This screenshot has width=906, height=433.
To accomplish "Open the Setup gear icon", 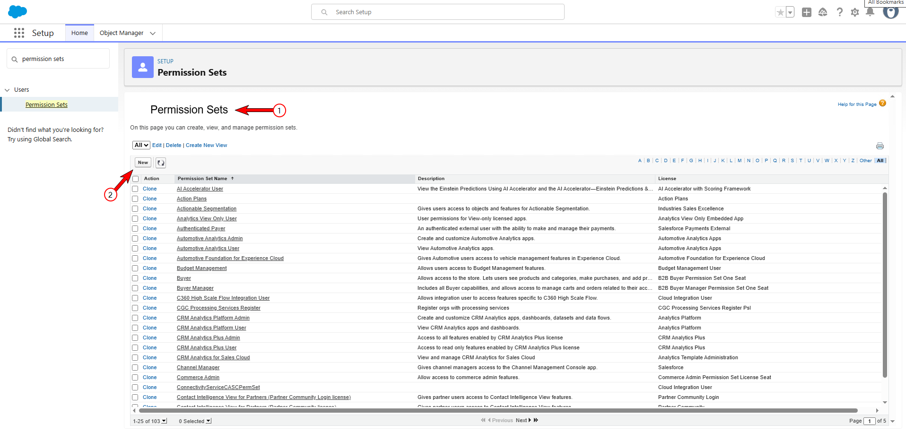I will pyautogui.click(x=854, y=12).
